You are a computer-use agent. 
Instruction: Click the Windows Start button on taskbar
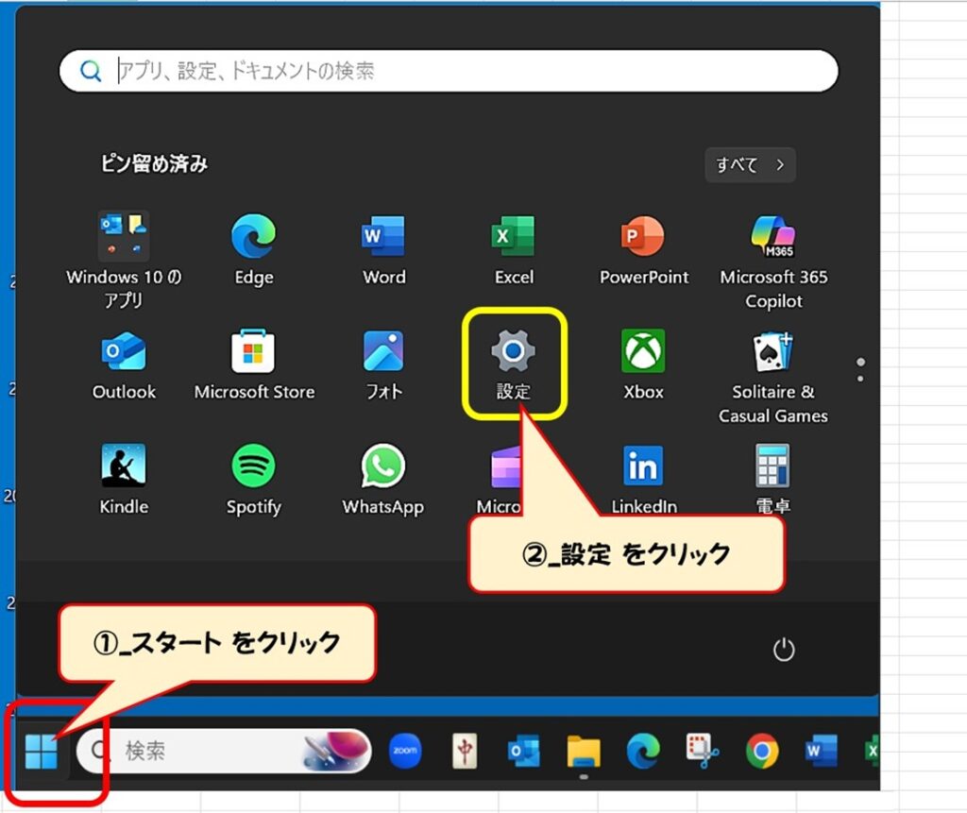pyautogui.click(x=42, y=752)
